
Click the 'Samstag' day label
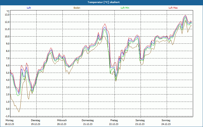pos(140,120)
